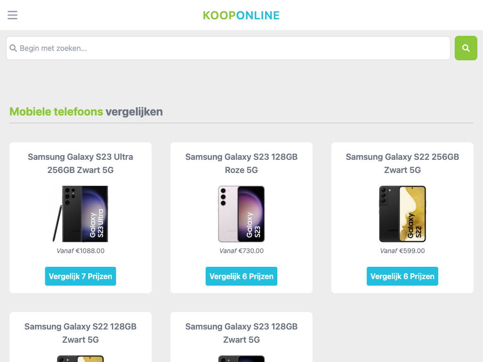Click the pink Galaxy S23 product image

pos(241,214)
